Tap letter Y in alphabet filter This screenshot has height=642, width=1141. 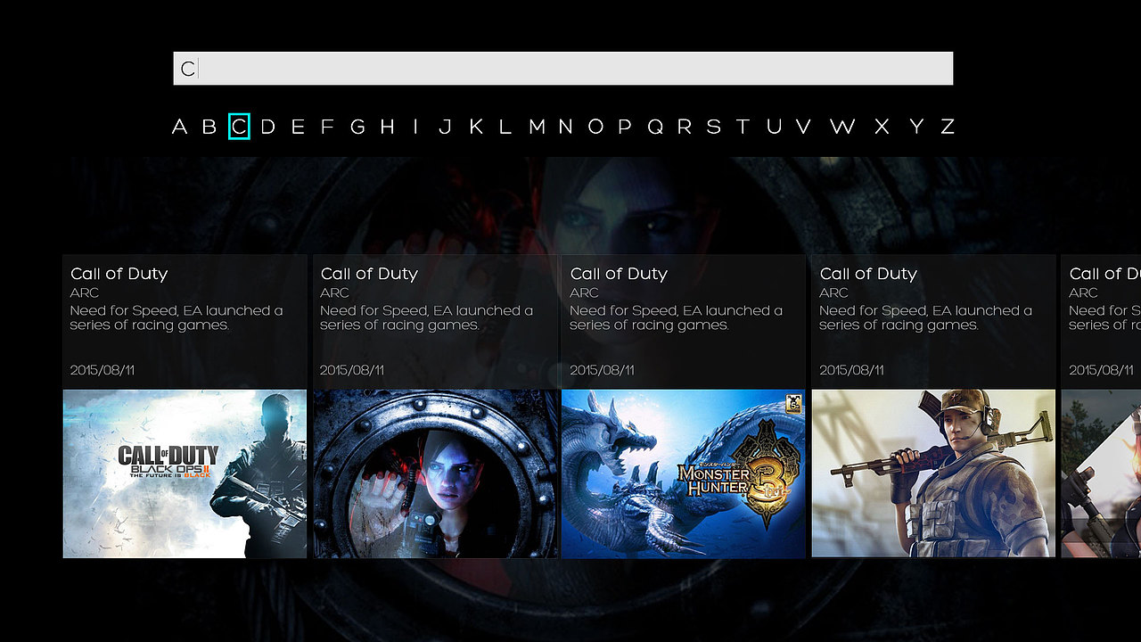point(916,127)
